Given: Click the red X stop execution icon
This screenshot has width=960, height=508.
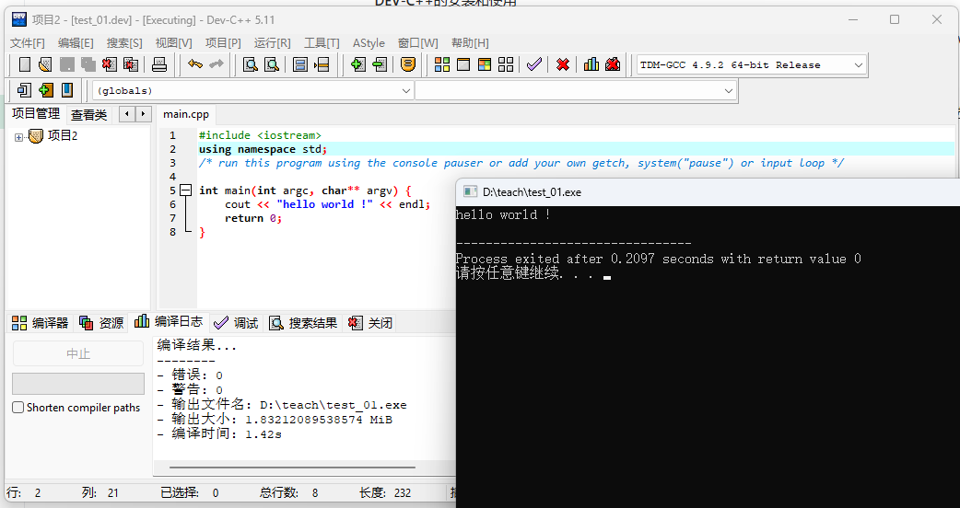Looking at the screenshot, I should (563, 64).
